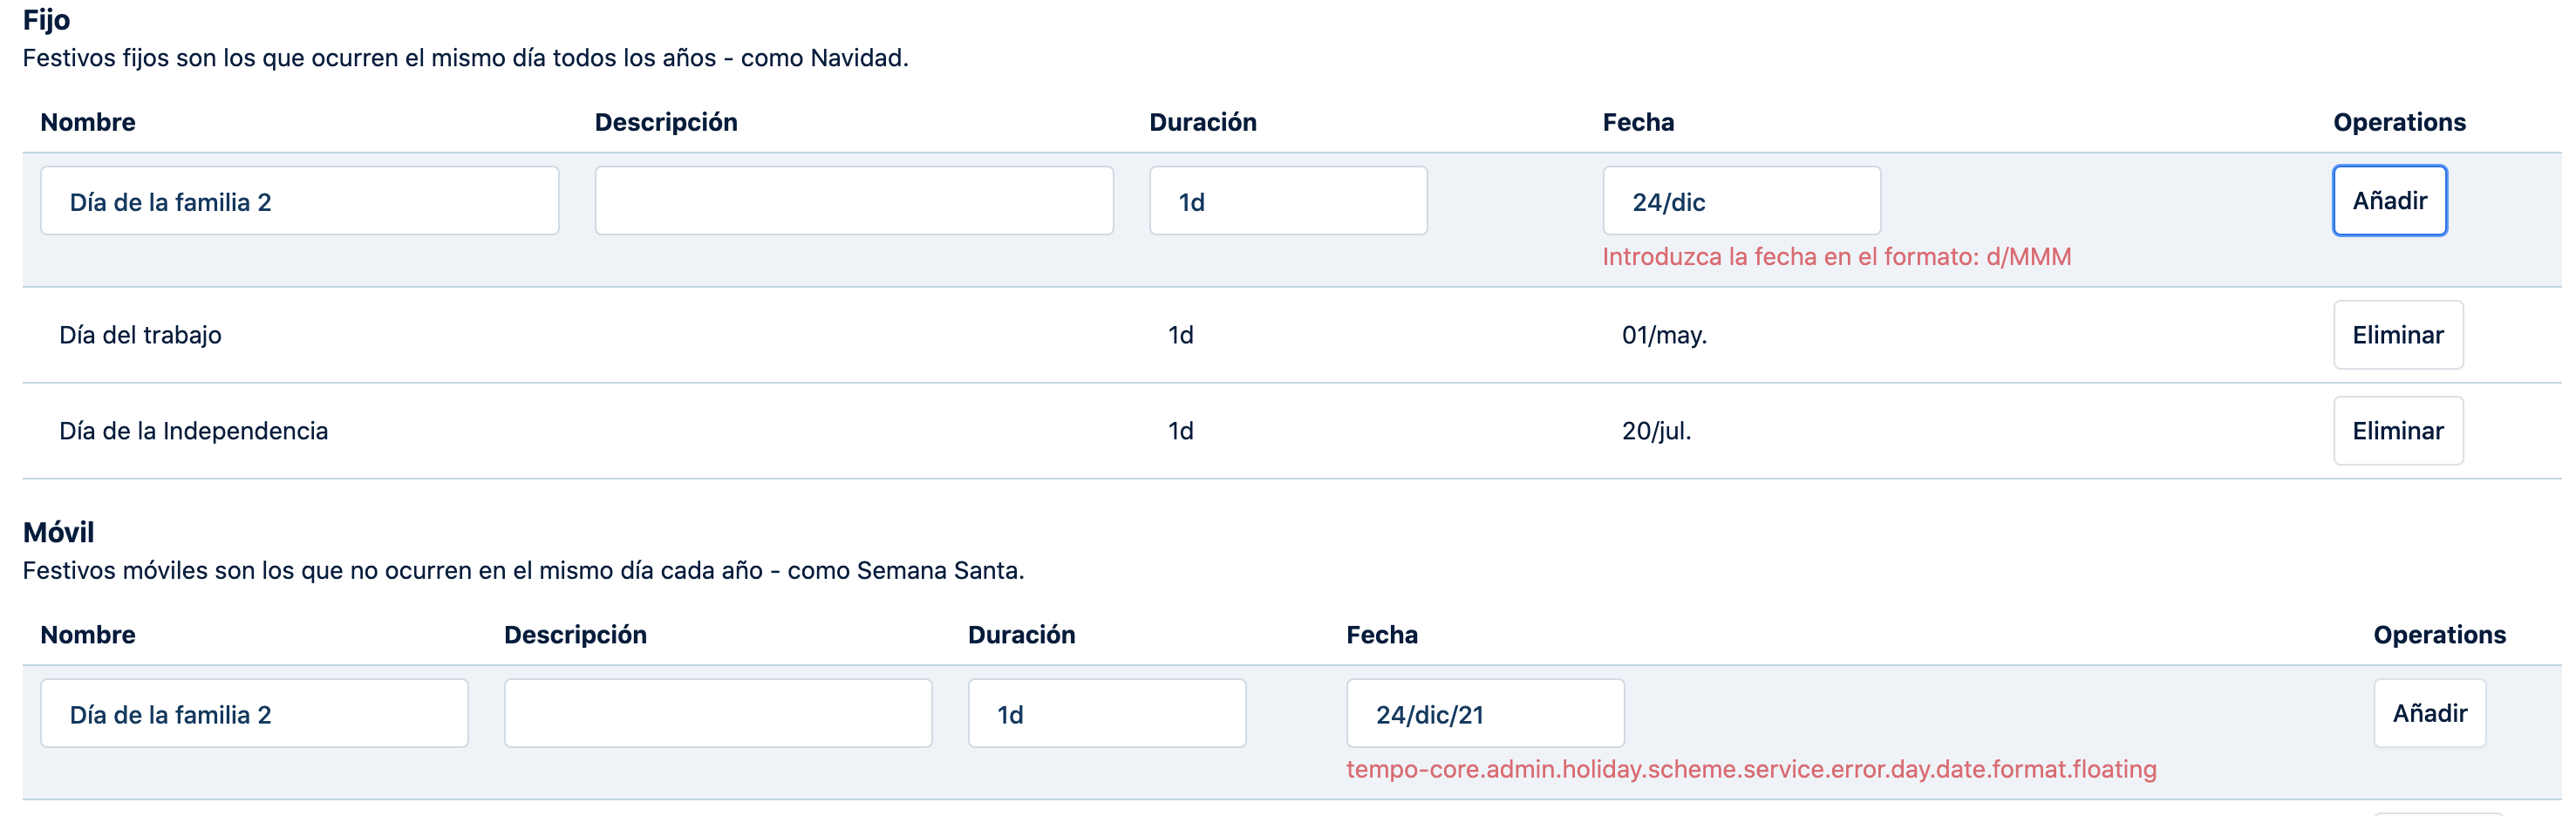This screenshot has width=2576, height=816.
Task: Focus the empty Descripción field under Fijo
Action: coord(853,201)
